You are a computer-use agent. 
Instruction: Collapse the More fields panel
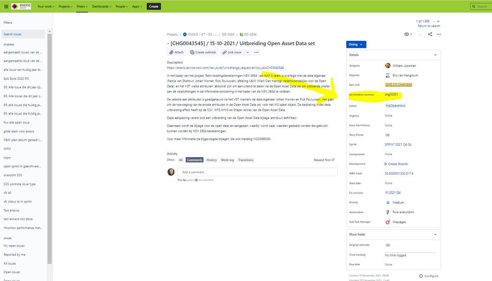(x=435, y=235)
